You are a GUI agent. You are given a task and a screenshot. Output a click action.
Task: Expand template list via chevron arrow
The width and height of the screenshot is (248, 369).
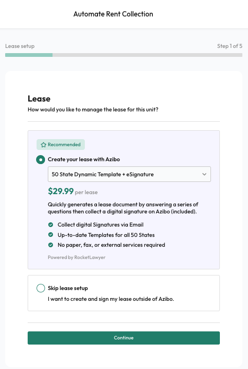click(204, 174)
